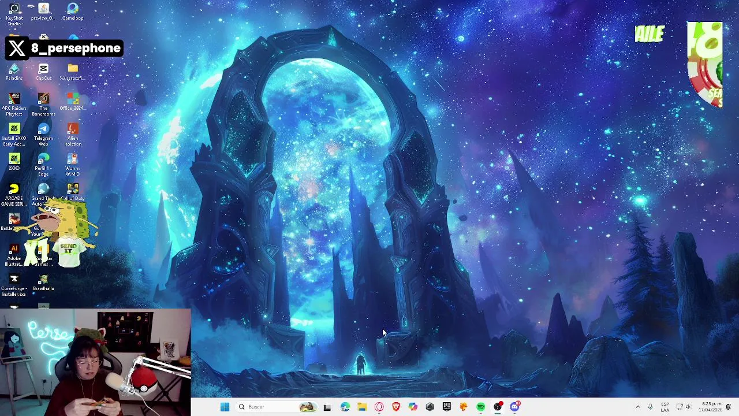
Task: Launch the Brawlhalla desktop shortcut
Action: [x=43, y=282]
